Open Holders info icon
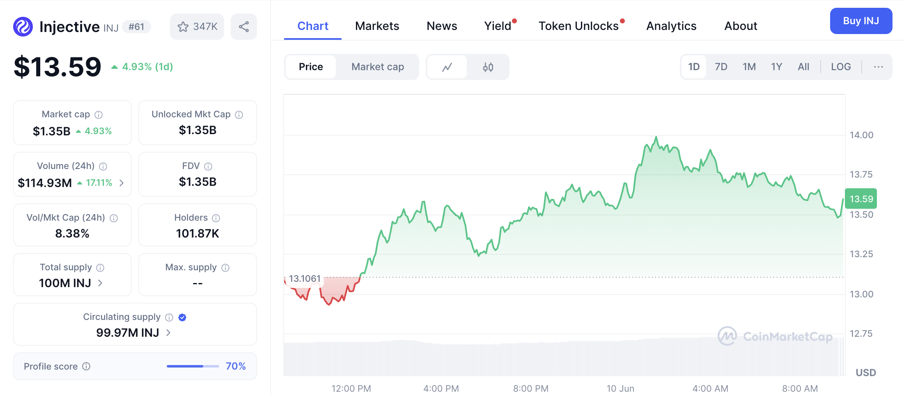Viewport: 904px width, 395px height. [216, 218]
